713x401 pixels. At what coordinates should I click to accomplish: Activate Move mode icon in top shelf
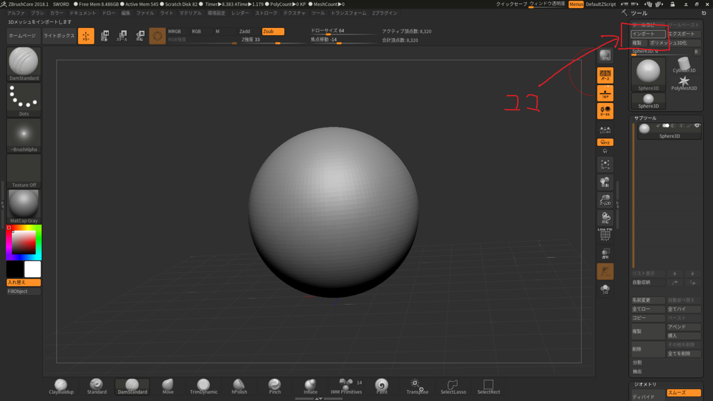104,36
